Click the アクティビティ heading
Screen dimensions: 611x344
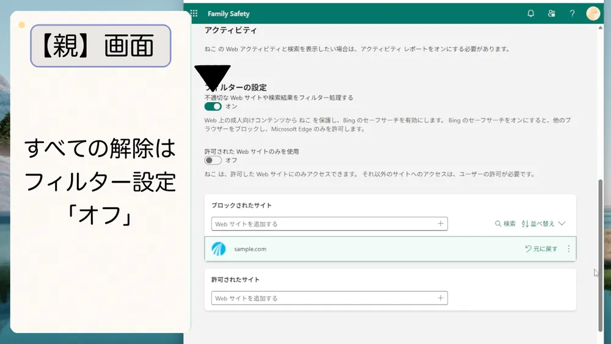[x=231, y=31]
